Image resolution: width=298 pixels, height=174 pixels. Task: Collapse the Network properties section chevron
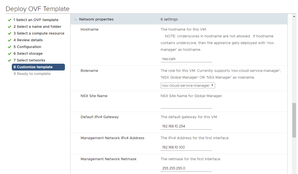pos(76,19)
